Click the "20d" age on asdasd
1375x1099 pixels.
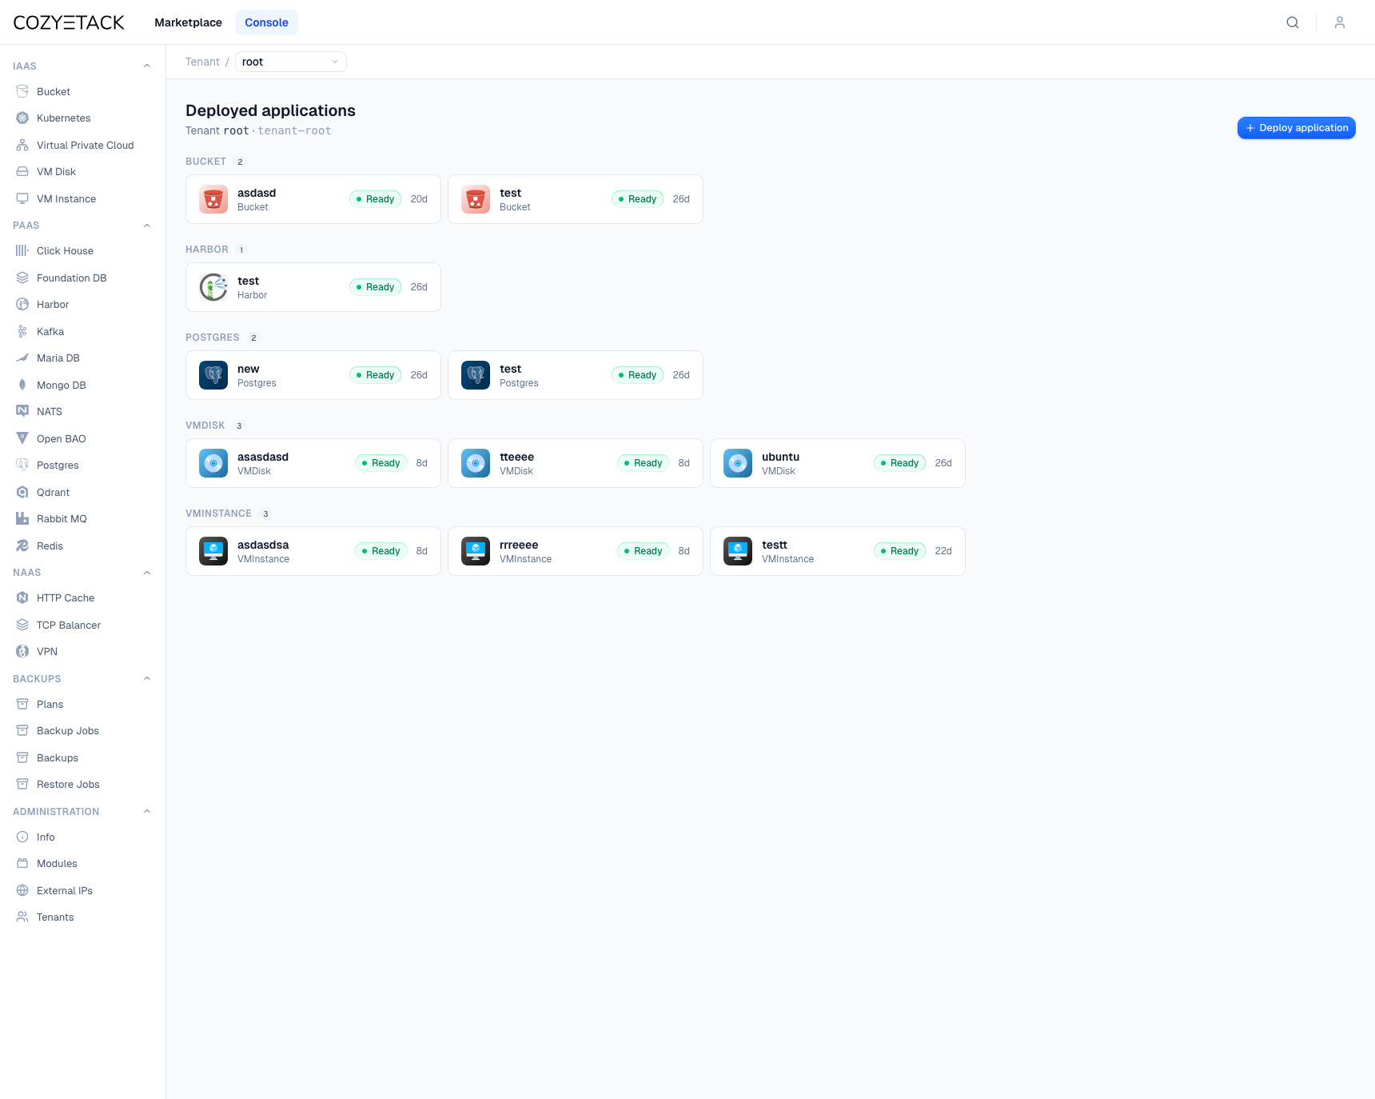419,199
